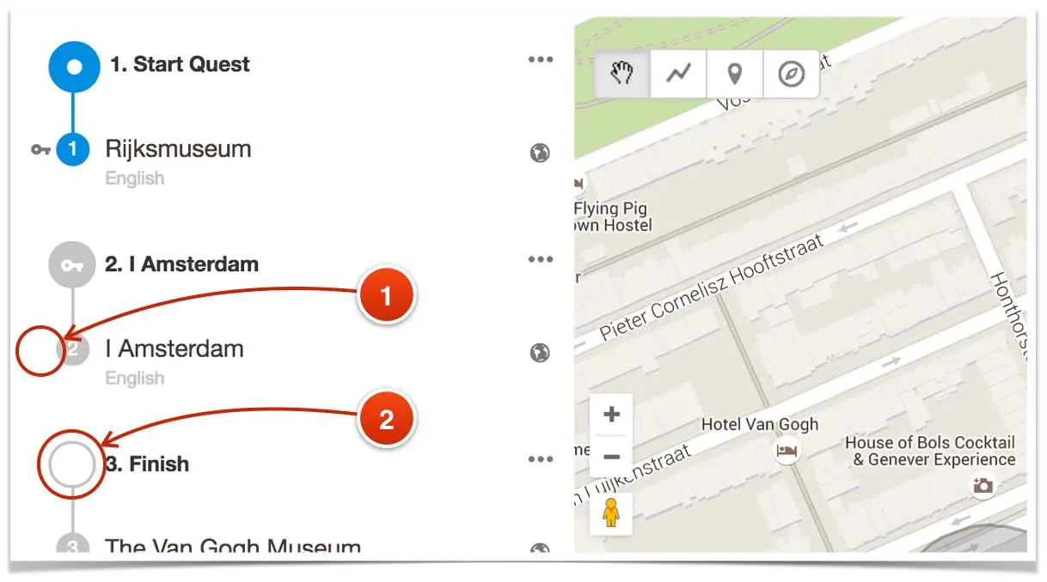Click the Hotel Van Gogh bed marker
Image resolution: width=1047 pixels, height=582 pixels.
(x=786, y=450)
